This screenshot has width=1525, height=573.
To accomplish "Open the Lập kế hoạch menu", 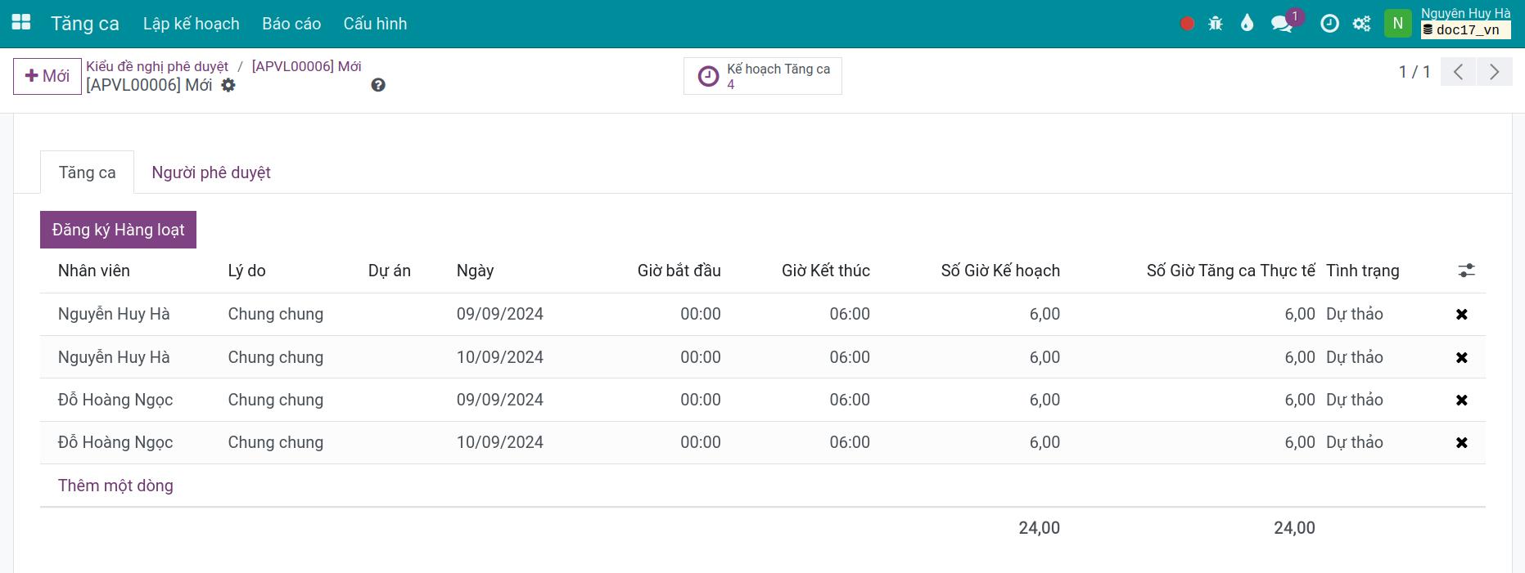I will 192,24.
